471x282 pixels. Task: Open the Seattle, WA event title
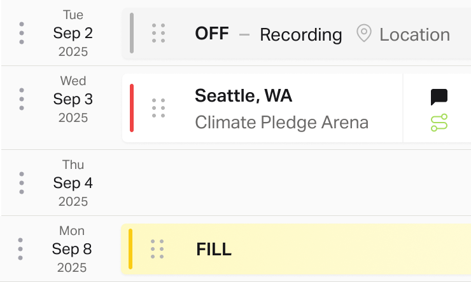pyautogui.click(x=243, y=96)
